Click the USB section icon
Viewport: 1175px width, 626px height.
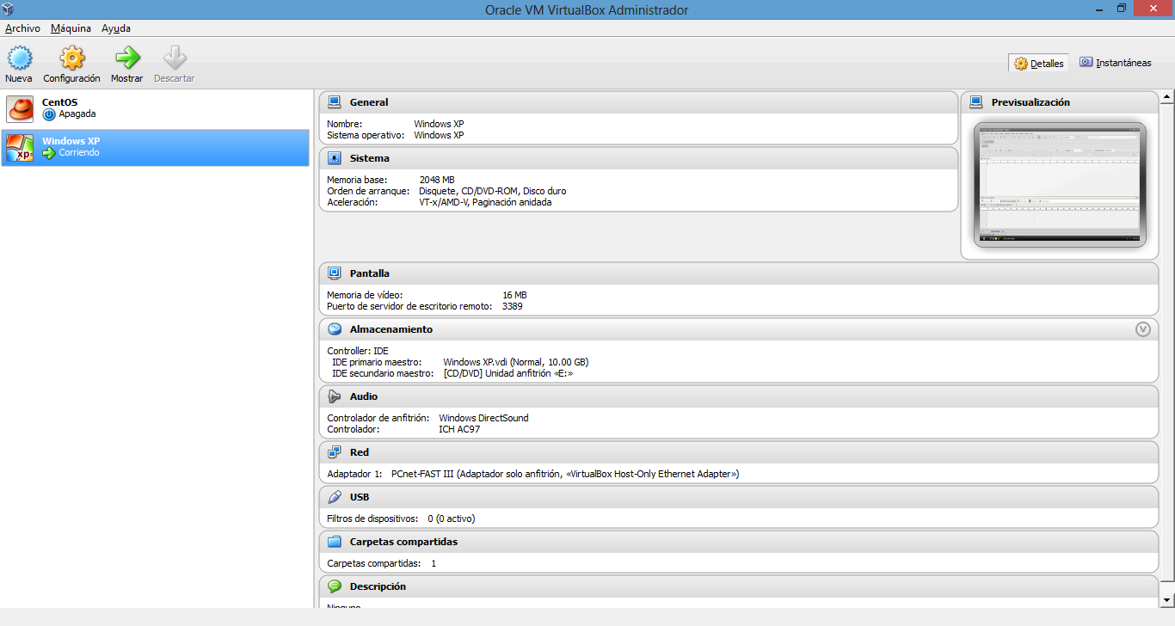point(334,496)
